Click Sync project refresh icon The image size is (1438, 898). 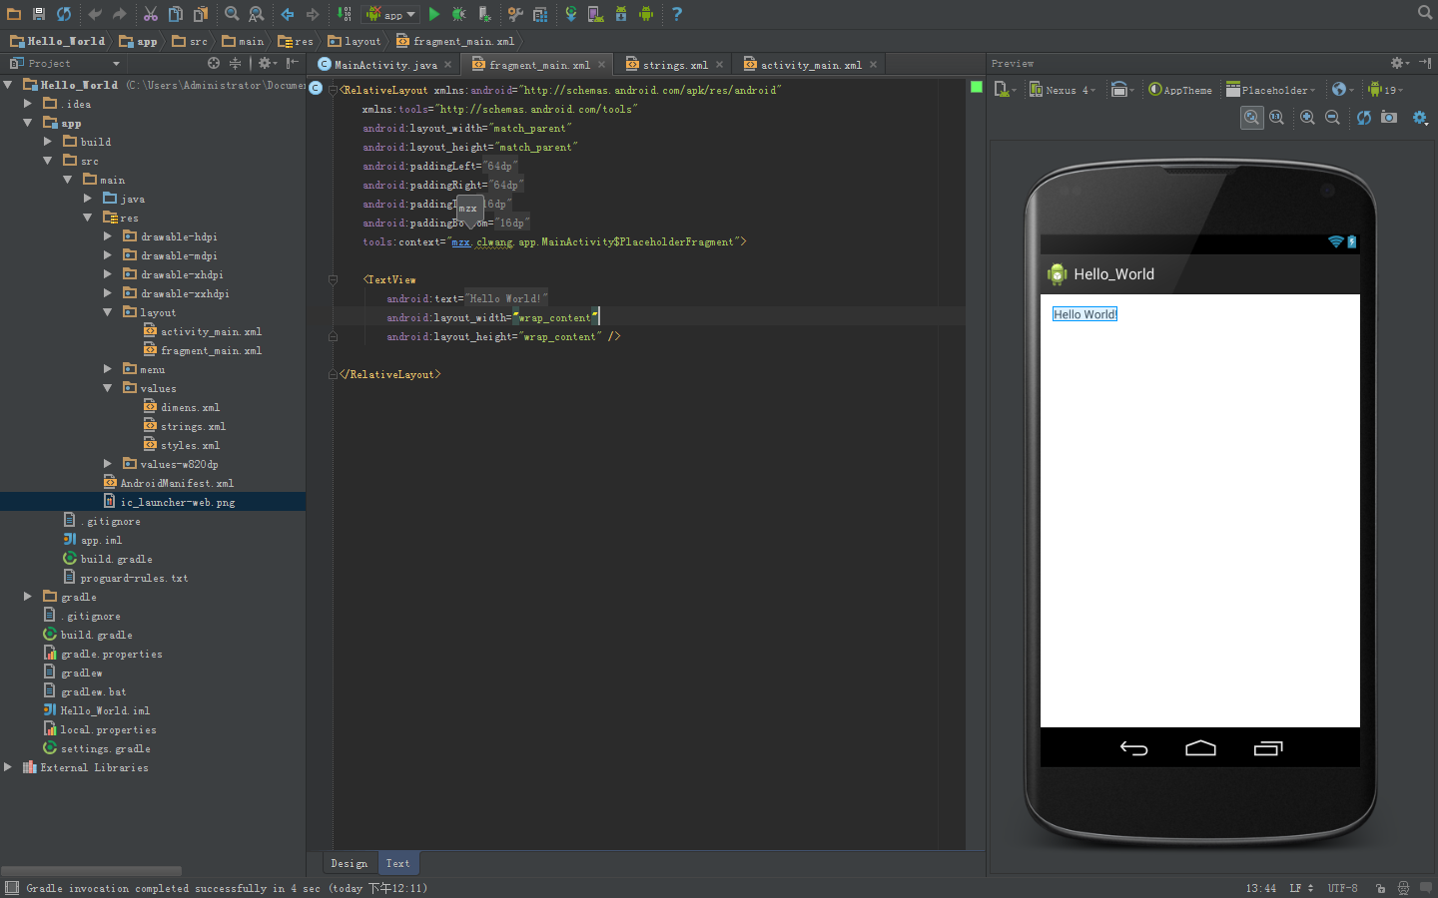coord(64,14)
